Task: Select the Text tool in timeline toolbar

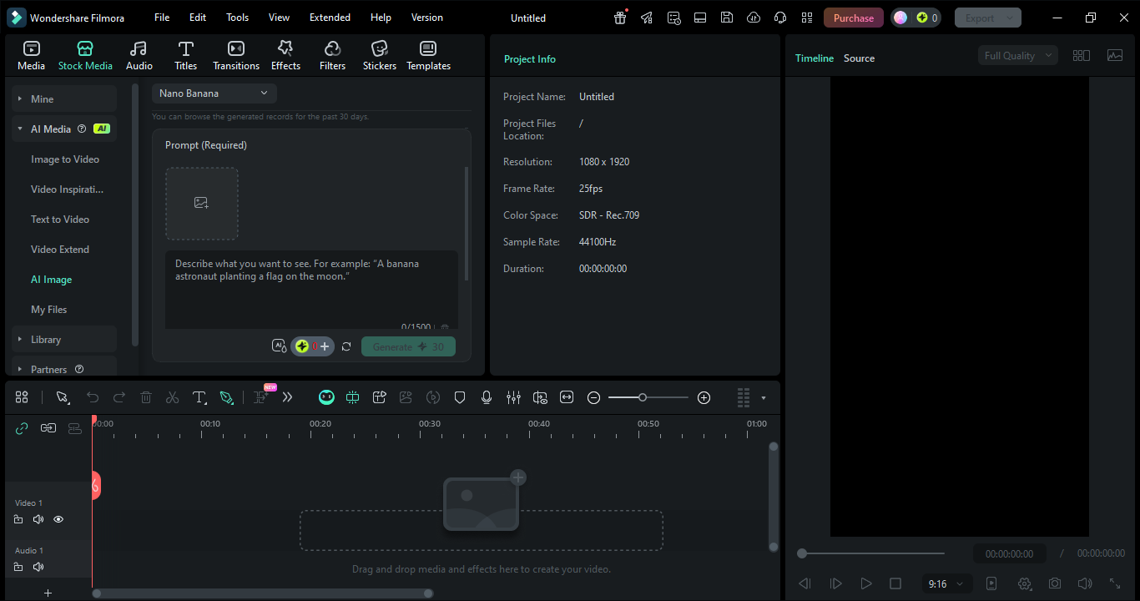Action: tap(199, 397)
